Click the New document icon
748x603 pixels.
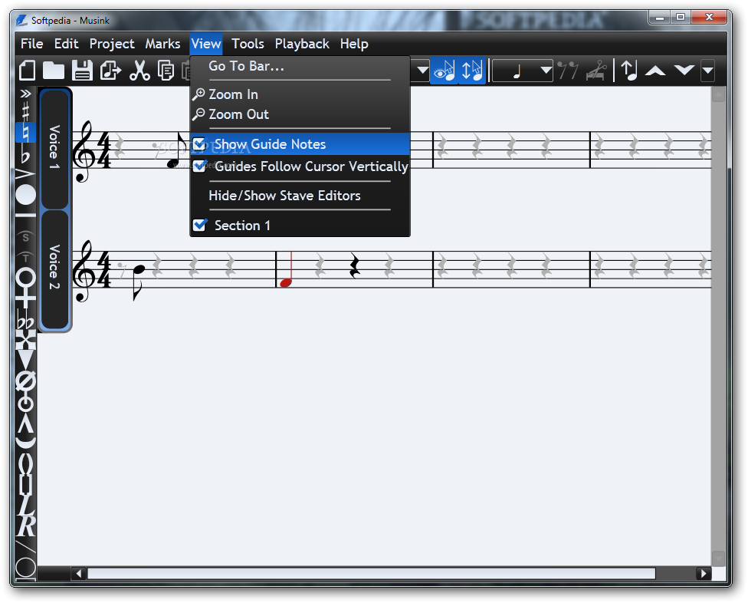[28, 71]
